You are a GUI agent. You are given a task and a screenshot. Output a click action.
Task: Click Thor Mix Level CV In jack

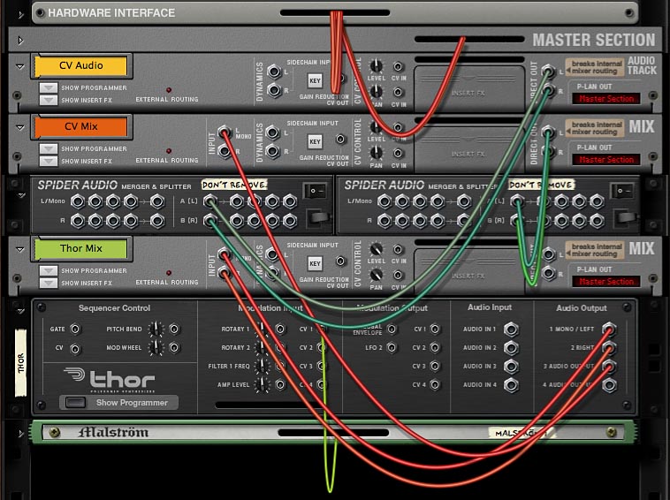point(398,249)
